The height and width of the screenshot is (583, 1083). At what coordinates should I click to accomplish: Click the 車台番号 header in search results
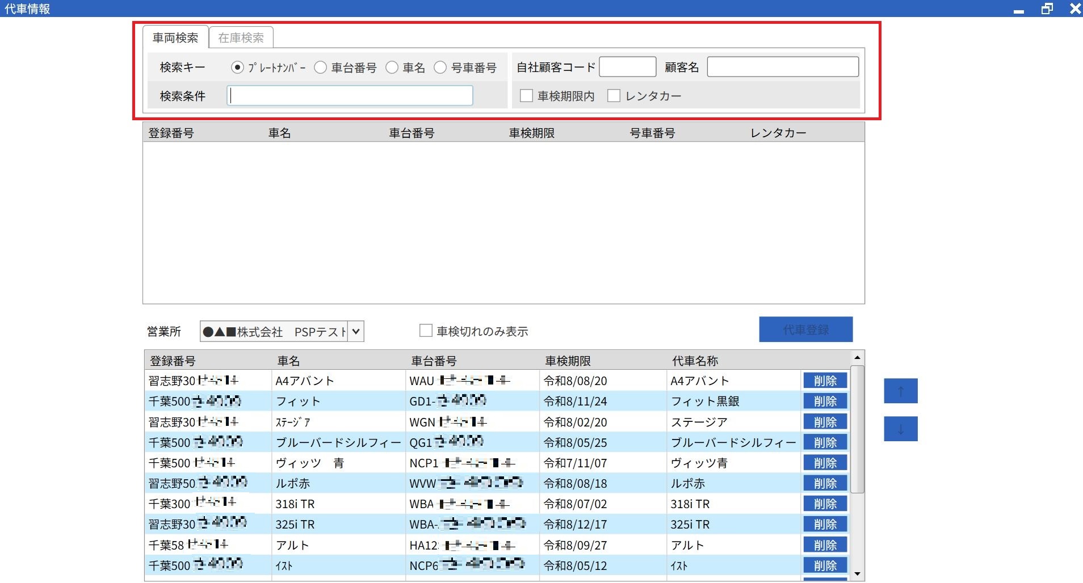point(412,133)
